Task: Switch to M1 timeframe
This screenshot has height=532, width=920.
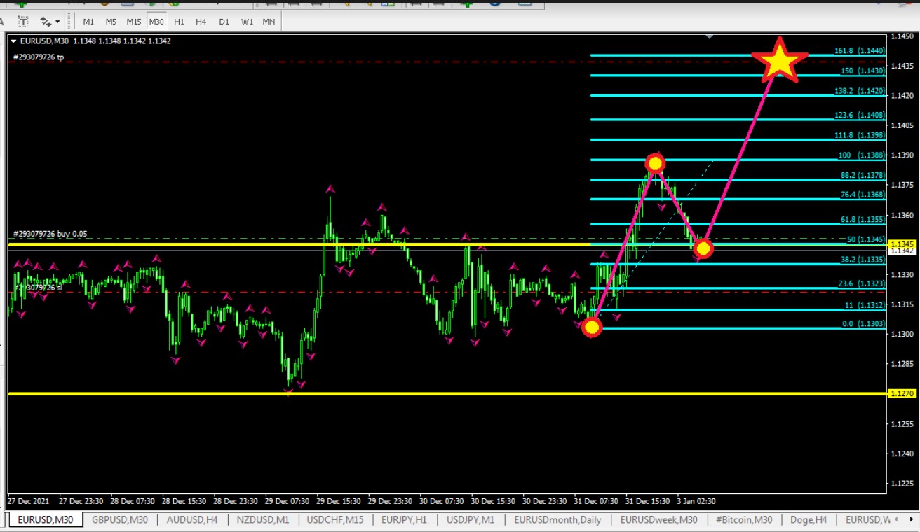Action: 88,22
